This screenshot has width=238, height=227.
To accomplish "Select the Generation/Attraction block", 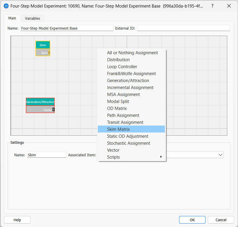I will coord(40,102).
